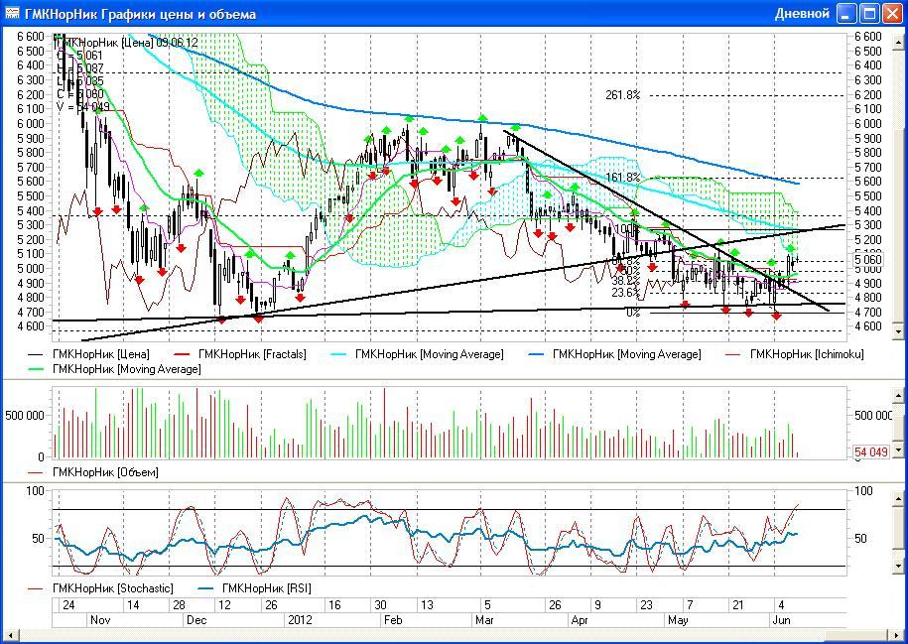The height and width of the screenshot is (644, 908).
Task: Click the '2012' year label on time axis
Action: [300, 620]
